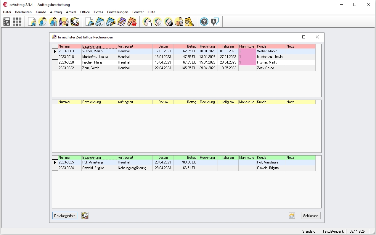This screenshot has height=235, width=376.
Task: Open the Hilfe menu
Action: coord(151,12)
